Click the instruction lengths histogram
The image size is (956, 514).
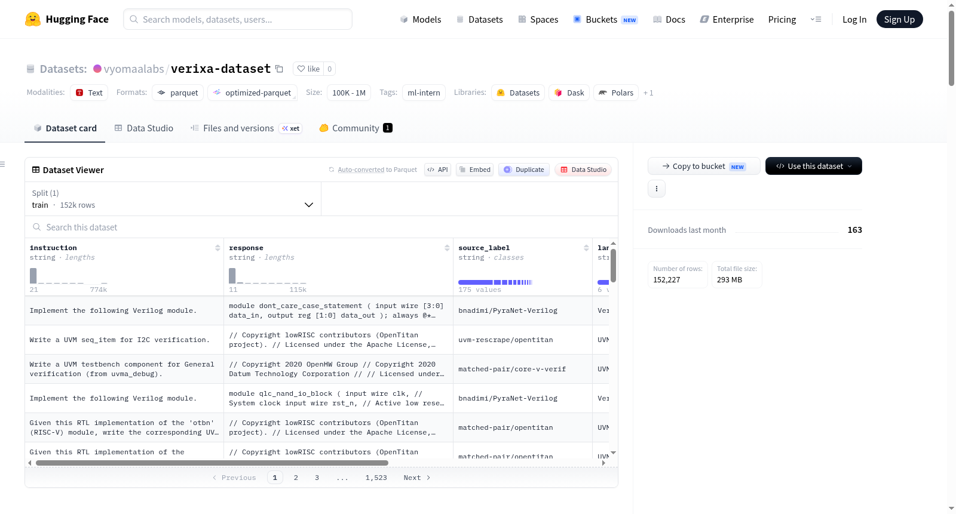tap(69, 276)
